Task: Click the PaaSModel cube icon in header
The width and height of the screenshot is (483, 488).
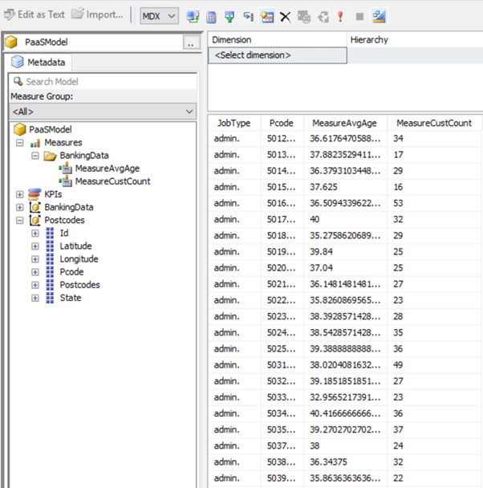Action: pyautogui.click(x=12, y=43)
